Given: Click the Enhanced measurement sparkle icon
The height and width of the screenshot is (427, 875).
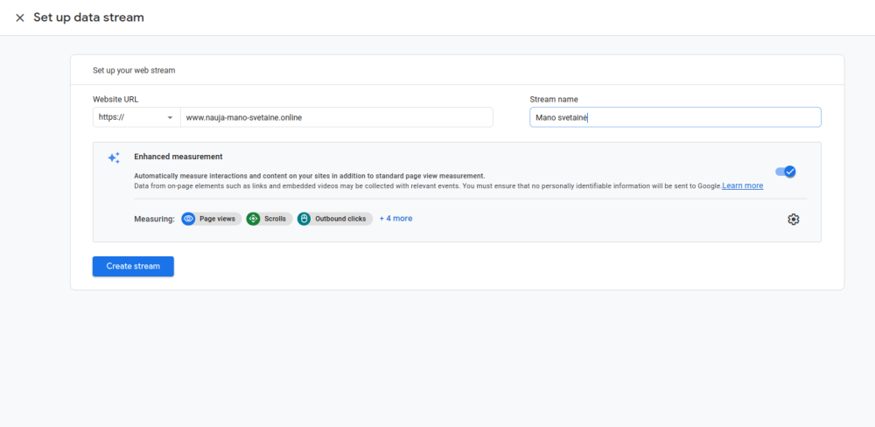Looking at the screenshot, I should click(114, 158).
